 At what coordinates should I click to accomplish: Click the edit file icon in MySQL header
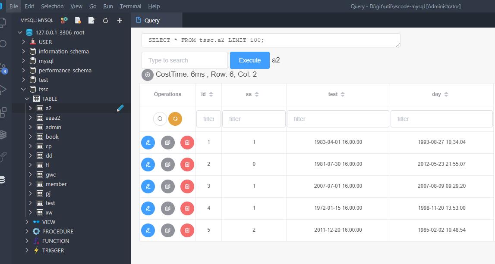(x=91, y=20)
